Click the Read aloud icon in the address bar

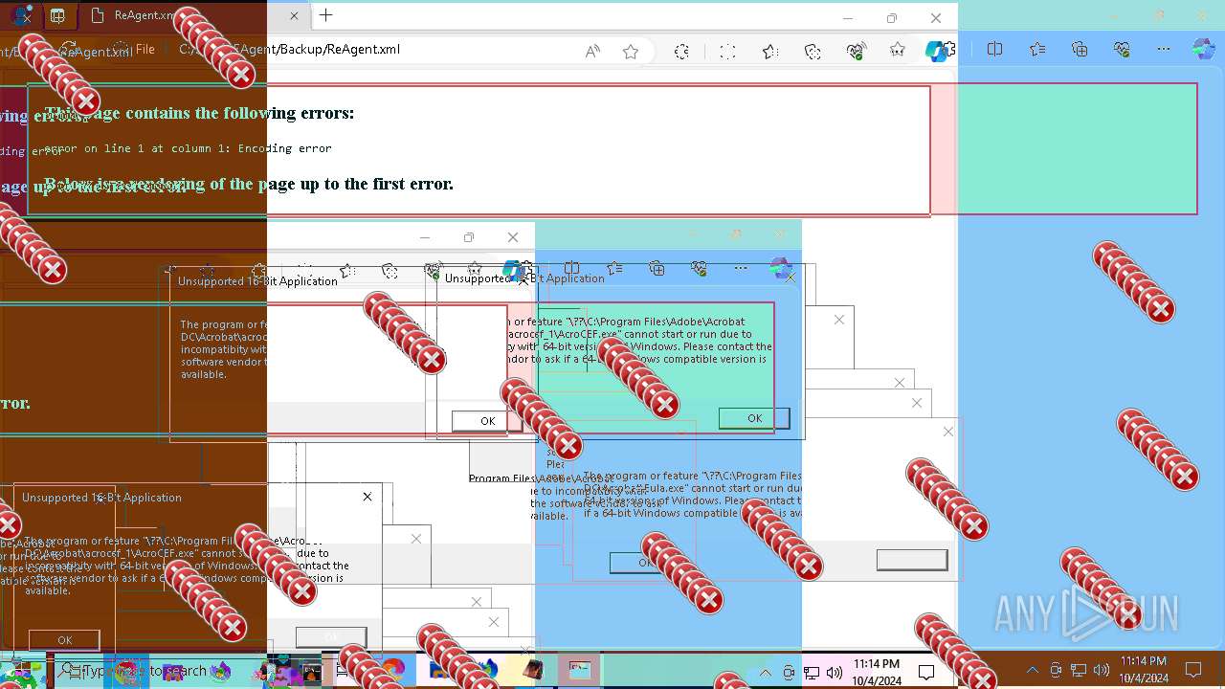coord(592,52)
